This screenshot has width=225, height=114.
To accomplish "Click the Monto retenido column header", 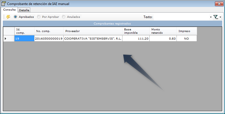I will 163,31.
